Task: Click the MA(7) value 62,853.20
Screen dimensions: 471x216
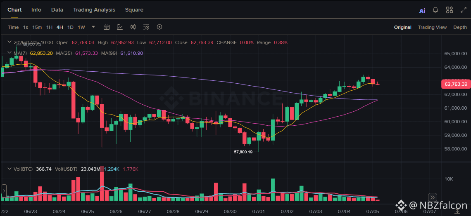Action: [41, 53]
